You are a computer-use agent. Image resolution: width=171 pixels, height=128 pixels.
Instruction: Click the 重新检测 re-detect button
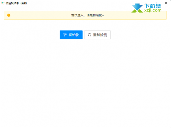[x=97, y=35]
